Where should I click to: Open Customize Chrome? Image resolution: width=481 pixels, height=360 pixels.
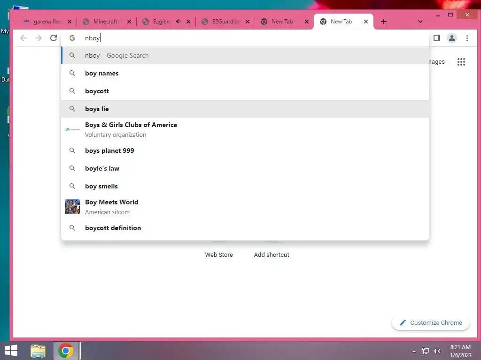[431, 322]
